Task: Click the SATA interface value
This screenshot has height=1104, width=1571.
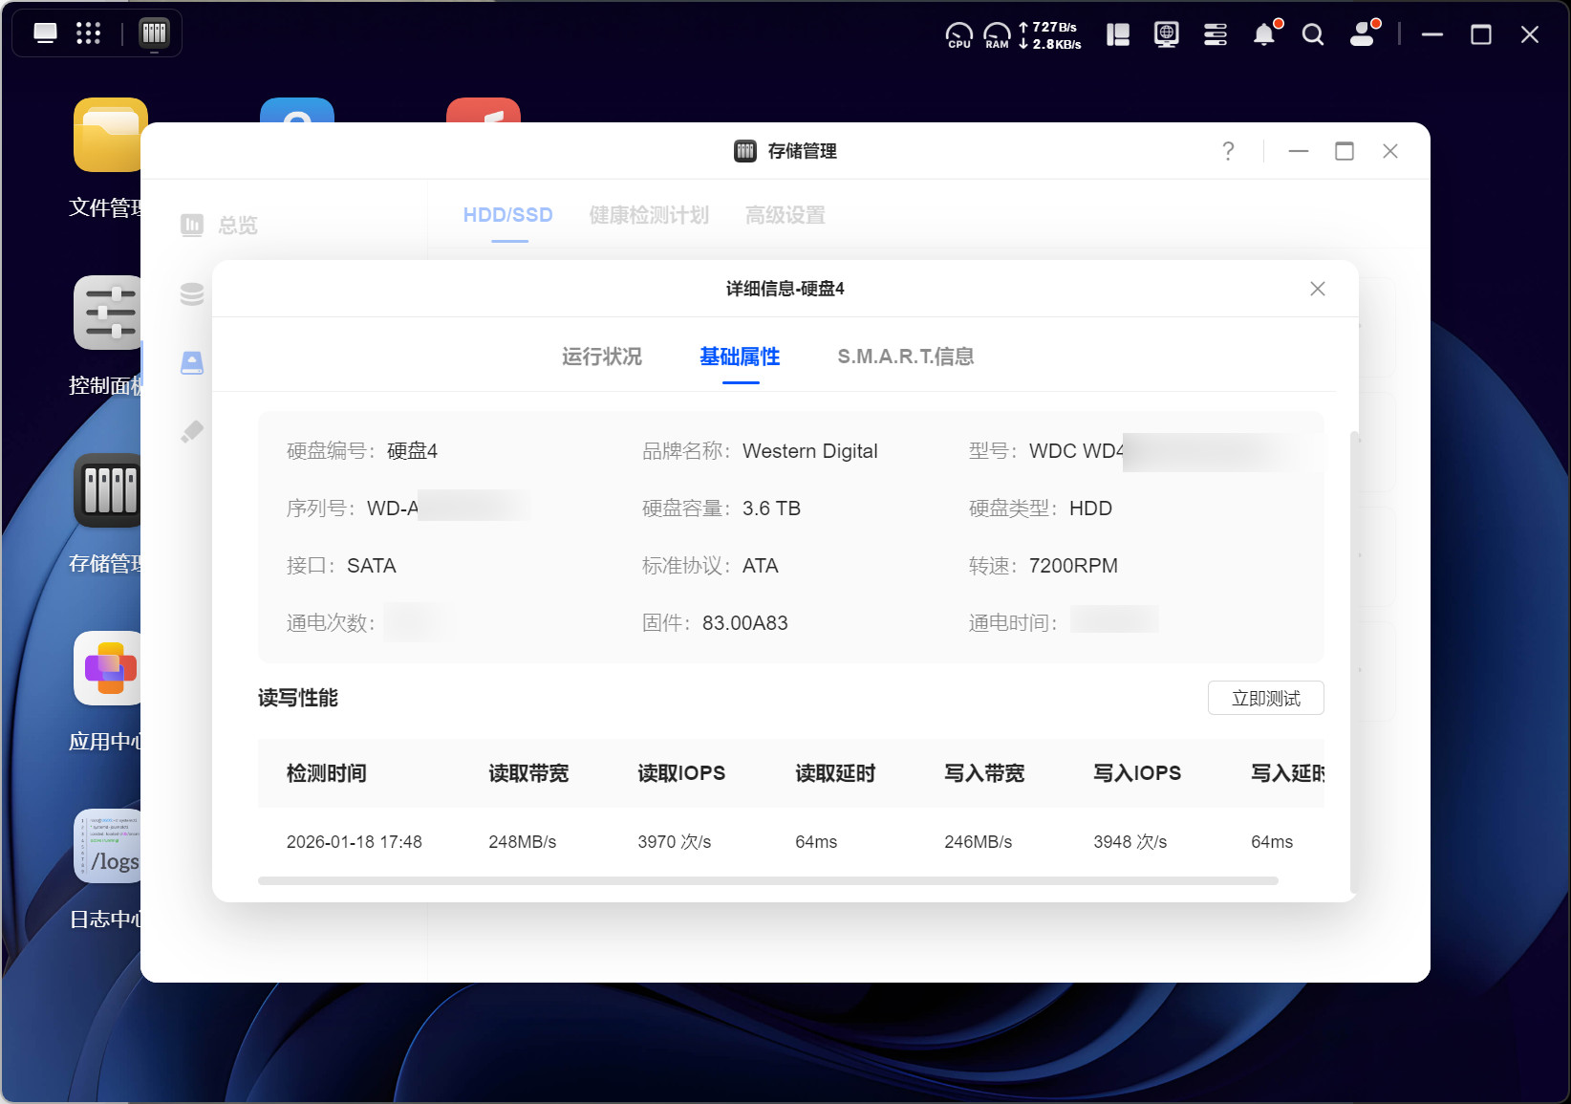Action: [x=372, y=566]
